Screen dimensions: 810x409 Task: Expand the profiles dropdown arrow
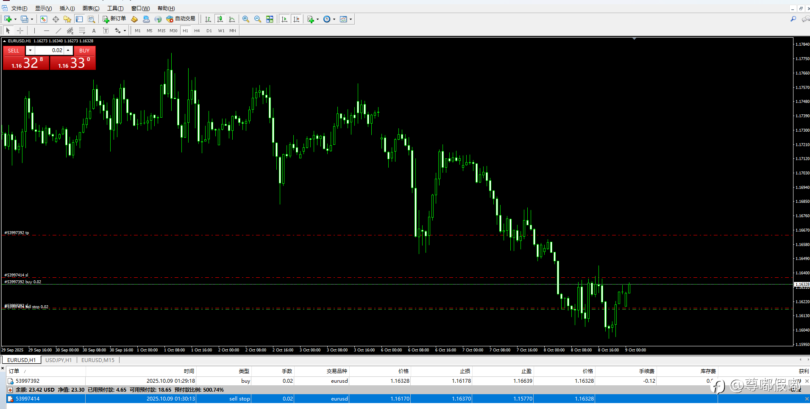[32, 19]
